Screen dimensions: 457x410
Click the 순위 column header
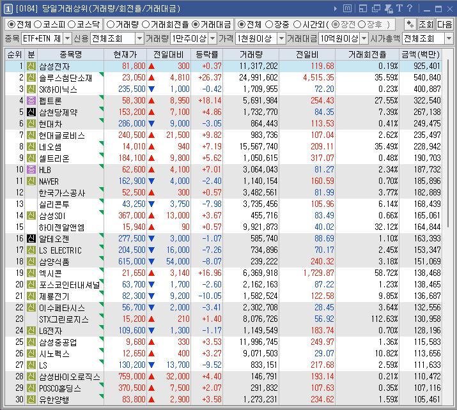coord(15,54)
